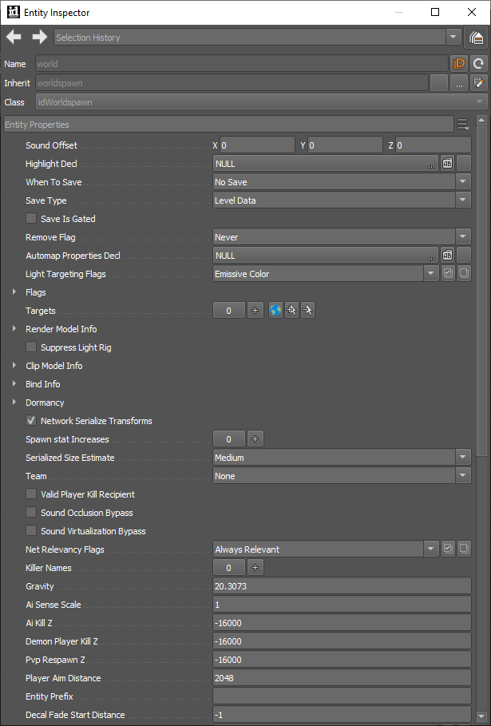
Task: Click the AB icon next to Automap Properties Decl
Action: coord(448,255)
